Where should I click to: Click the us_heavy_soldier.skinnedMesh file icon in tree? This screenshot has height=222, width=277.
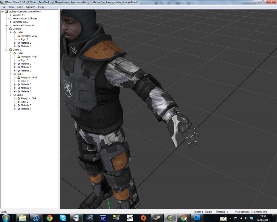[6, 11]
